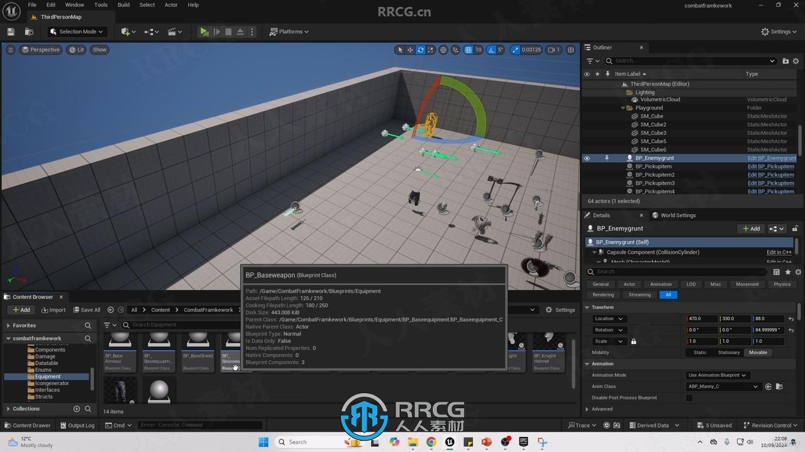The height and width of the screenshot is (452, 805).
Task: Select the Translate (move) tool
Action: click(x=410, y=50)
